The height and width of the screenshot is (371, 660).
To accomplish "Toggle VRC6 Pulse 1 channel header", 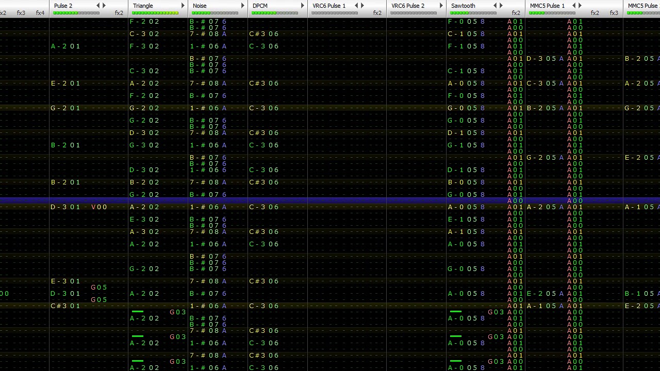I will tap(329, 6).
